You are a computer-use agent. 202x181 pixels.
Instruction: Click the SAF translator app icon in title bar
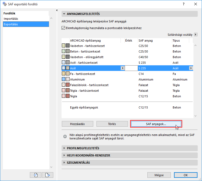pyautogui.click(x=5, y=4)
